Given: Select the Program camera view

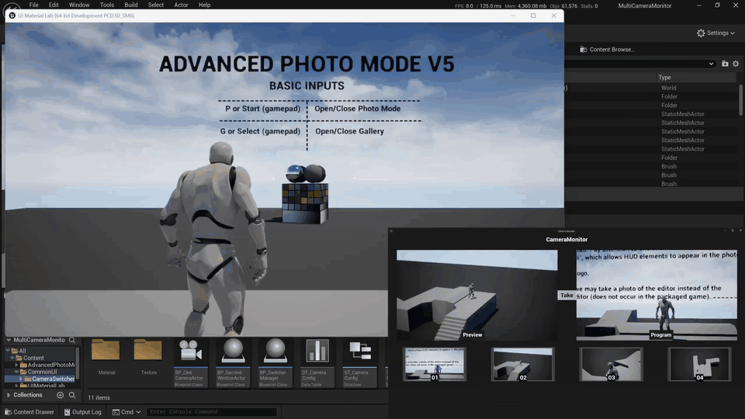Looking at the screenshot, I should [x=657, y=295].
